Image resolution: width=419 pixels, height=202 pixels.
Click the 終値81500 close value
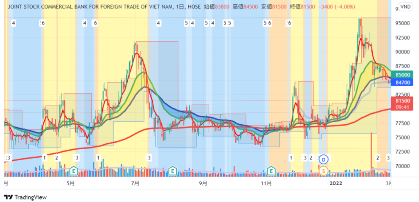point(302,7)
